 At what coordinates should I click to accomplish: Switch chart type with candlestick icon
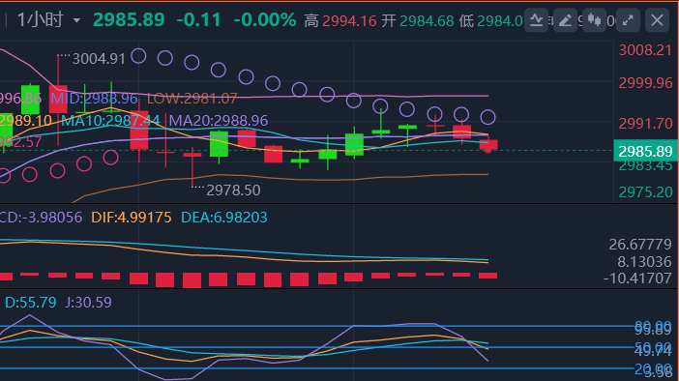click(x=594, y=20)
